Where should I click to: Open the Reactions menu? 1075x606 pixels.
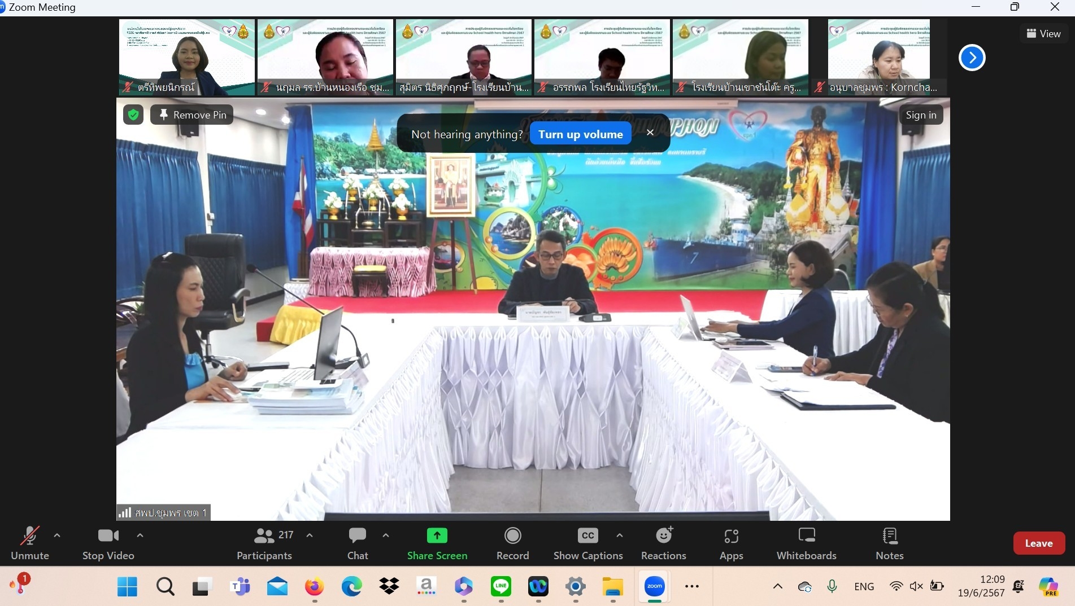663,543
